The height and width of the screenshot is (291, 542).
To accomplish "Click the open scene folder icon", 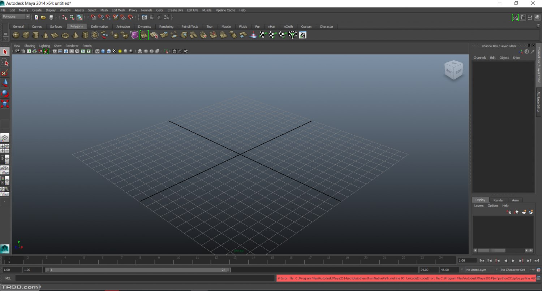I will point(43,17).
